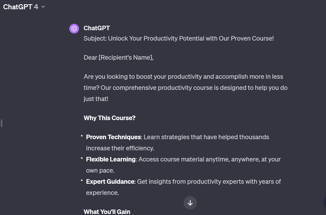Click the purple ChatGPT avatar icon
This screenshot has height=215, width=326.
click(x=74, y=29)
